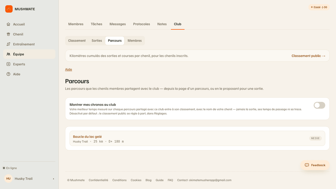Open Confidentialité footer link
This screenshot has width=336, height=189.
tap(98, 180)
